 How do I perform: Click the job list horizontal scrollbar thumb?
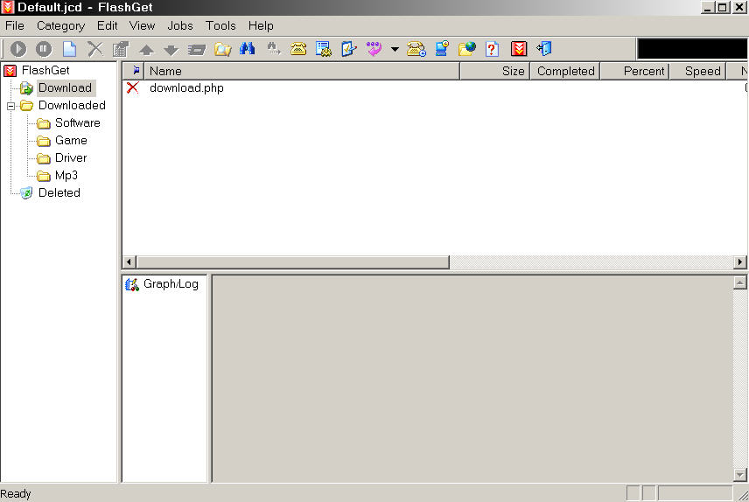click(x=293, y=261)
